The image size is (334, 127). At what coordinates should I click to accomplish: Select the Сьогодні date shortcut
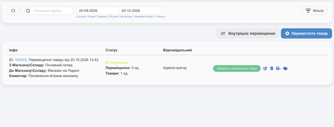pos(81,17)
